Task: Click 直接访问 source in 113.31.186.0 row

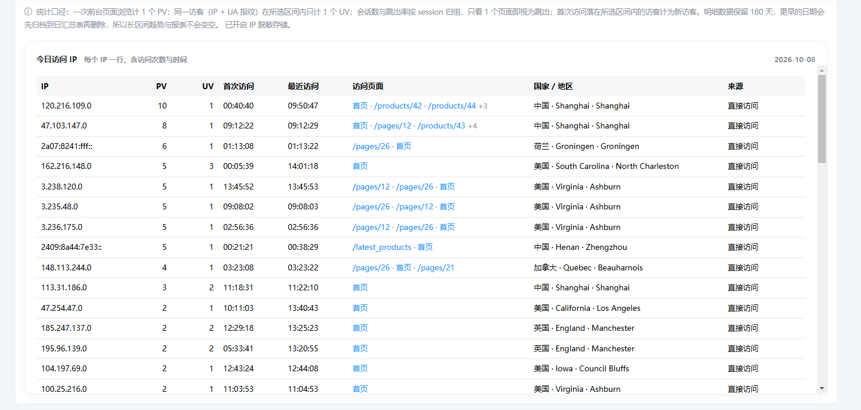Action: click(743, 288)
